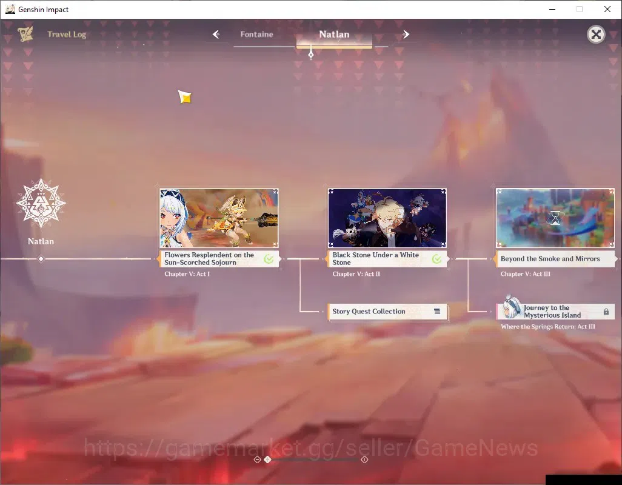Click the lock icon on Journey to the Mysterious Island
622x485 pixels.
(x=606, y=312)
